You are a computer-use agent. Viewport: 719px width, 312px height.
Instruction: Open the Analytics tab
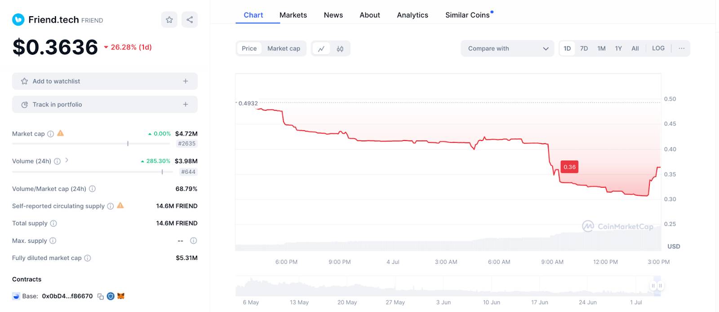[x=413, y=15]
